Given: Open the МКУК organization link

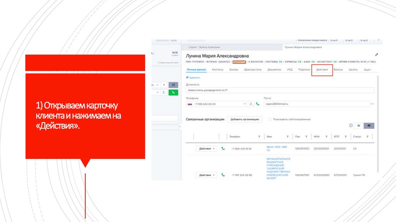Looking at the screenshot, I should [x=277, y=149].
